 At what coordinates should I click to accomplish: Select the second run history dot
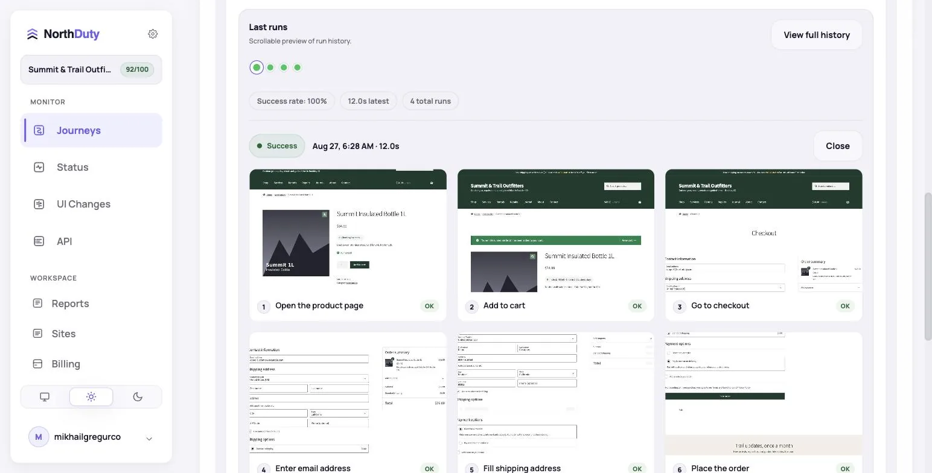pyautogui.click(x=270, y=68)
